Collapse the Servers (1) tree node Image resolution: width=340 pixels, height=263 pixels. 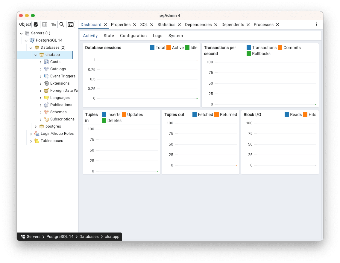coord(21,33)
